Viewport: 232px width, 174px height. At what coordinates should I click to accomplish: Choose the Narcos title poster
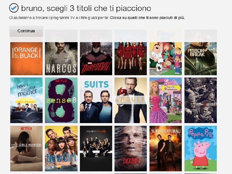[61, 59]
